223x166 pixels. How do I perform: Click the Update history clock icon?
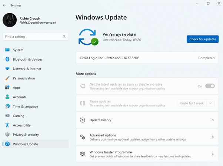point(83,120)
